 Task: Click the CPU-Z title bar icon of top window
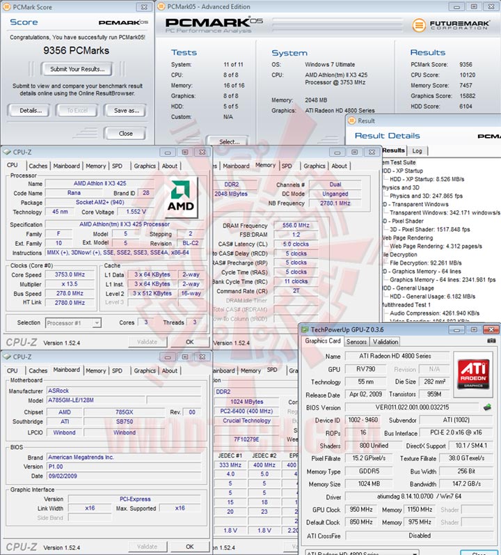click(x=7, y=153)
